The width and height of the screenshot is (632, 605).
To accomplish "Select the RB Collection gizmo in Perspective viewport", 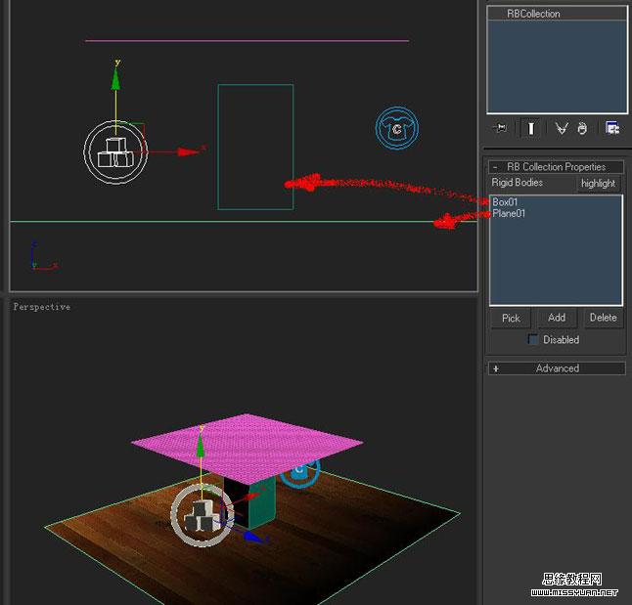I will (202, 514).
